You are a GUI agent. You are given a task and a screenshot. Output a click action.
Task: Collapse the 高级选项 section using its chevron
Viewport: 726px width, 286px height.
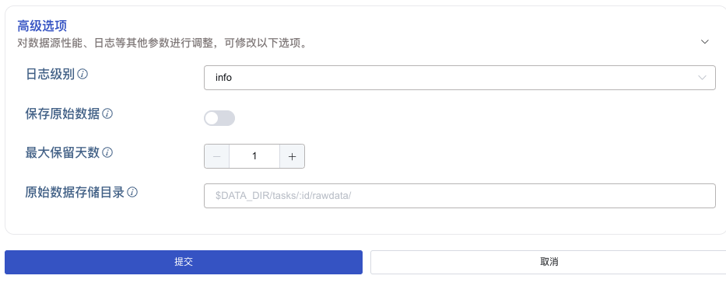point(705,42)
